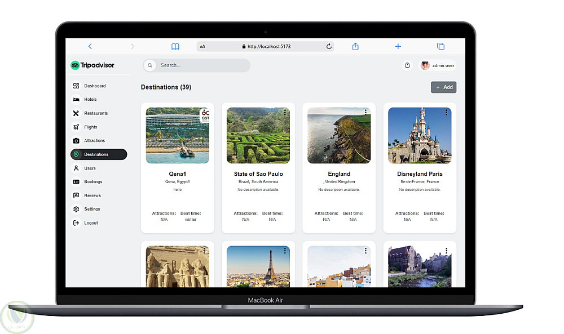Click the 'winter' best time value
Image resolution: width=564 pixels, height=334 pixels.
tap(191, 220)
